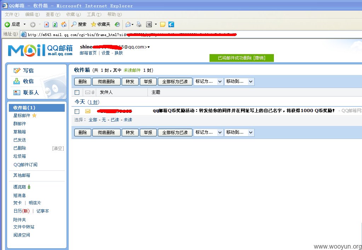Click the 未读邮件 link in inbox header
Image resolution: width=362 pixels, height=250 pixels.
(132, 70)
